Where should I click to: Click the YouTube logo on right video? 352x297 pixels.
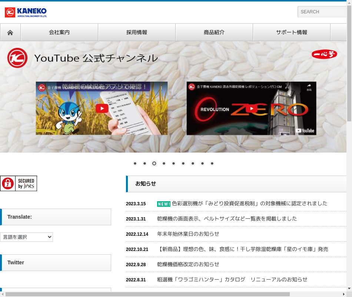pyautogui.click(x=305, y=131)
